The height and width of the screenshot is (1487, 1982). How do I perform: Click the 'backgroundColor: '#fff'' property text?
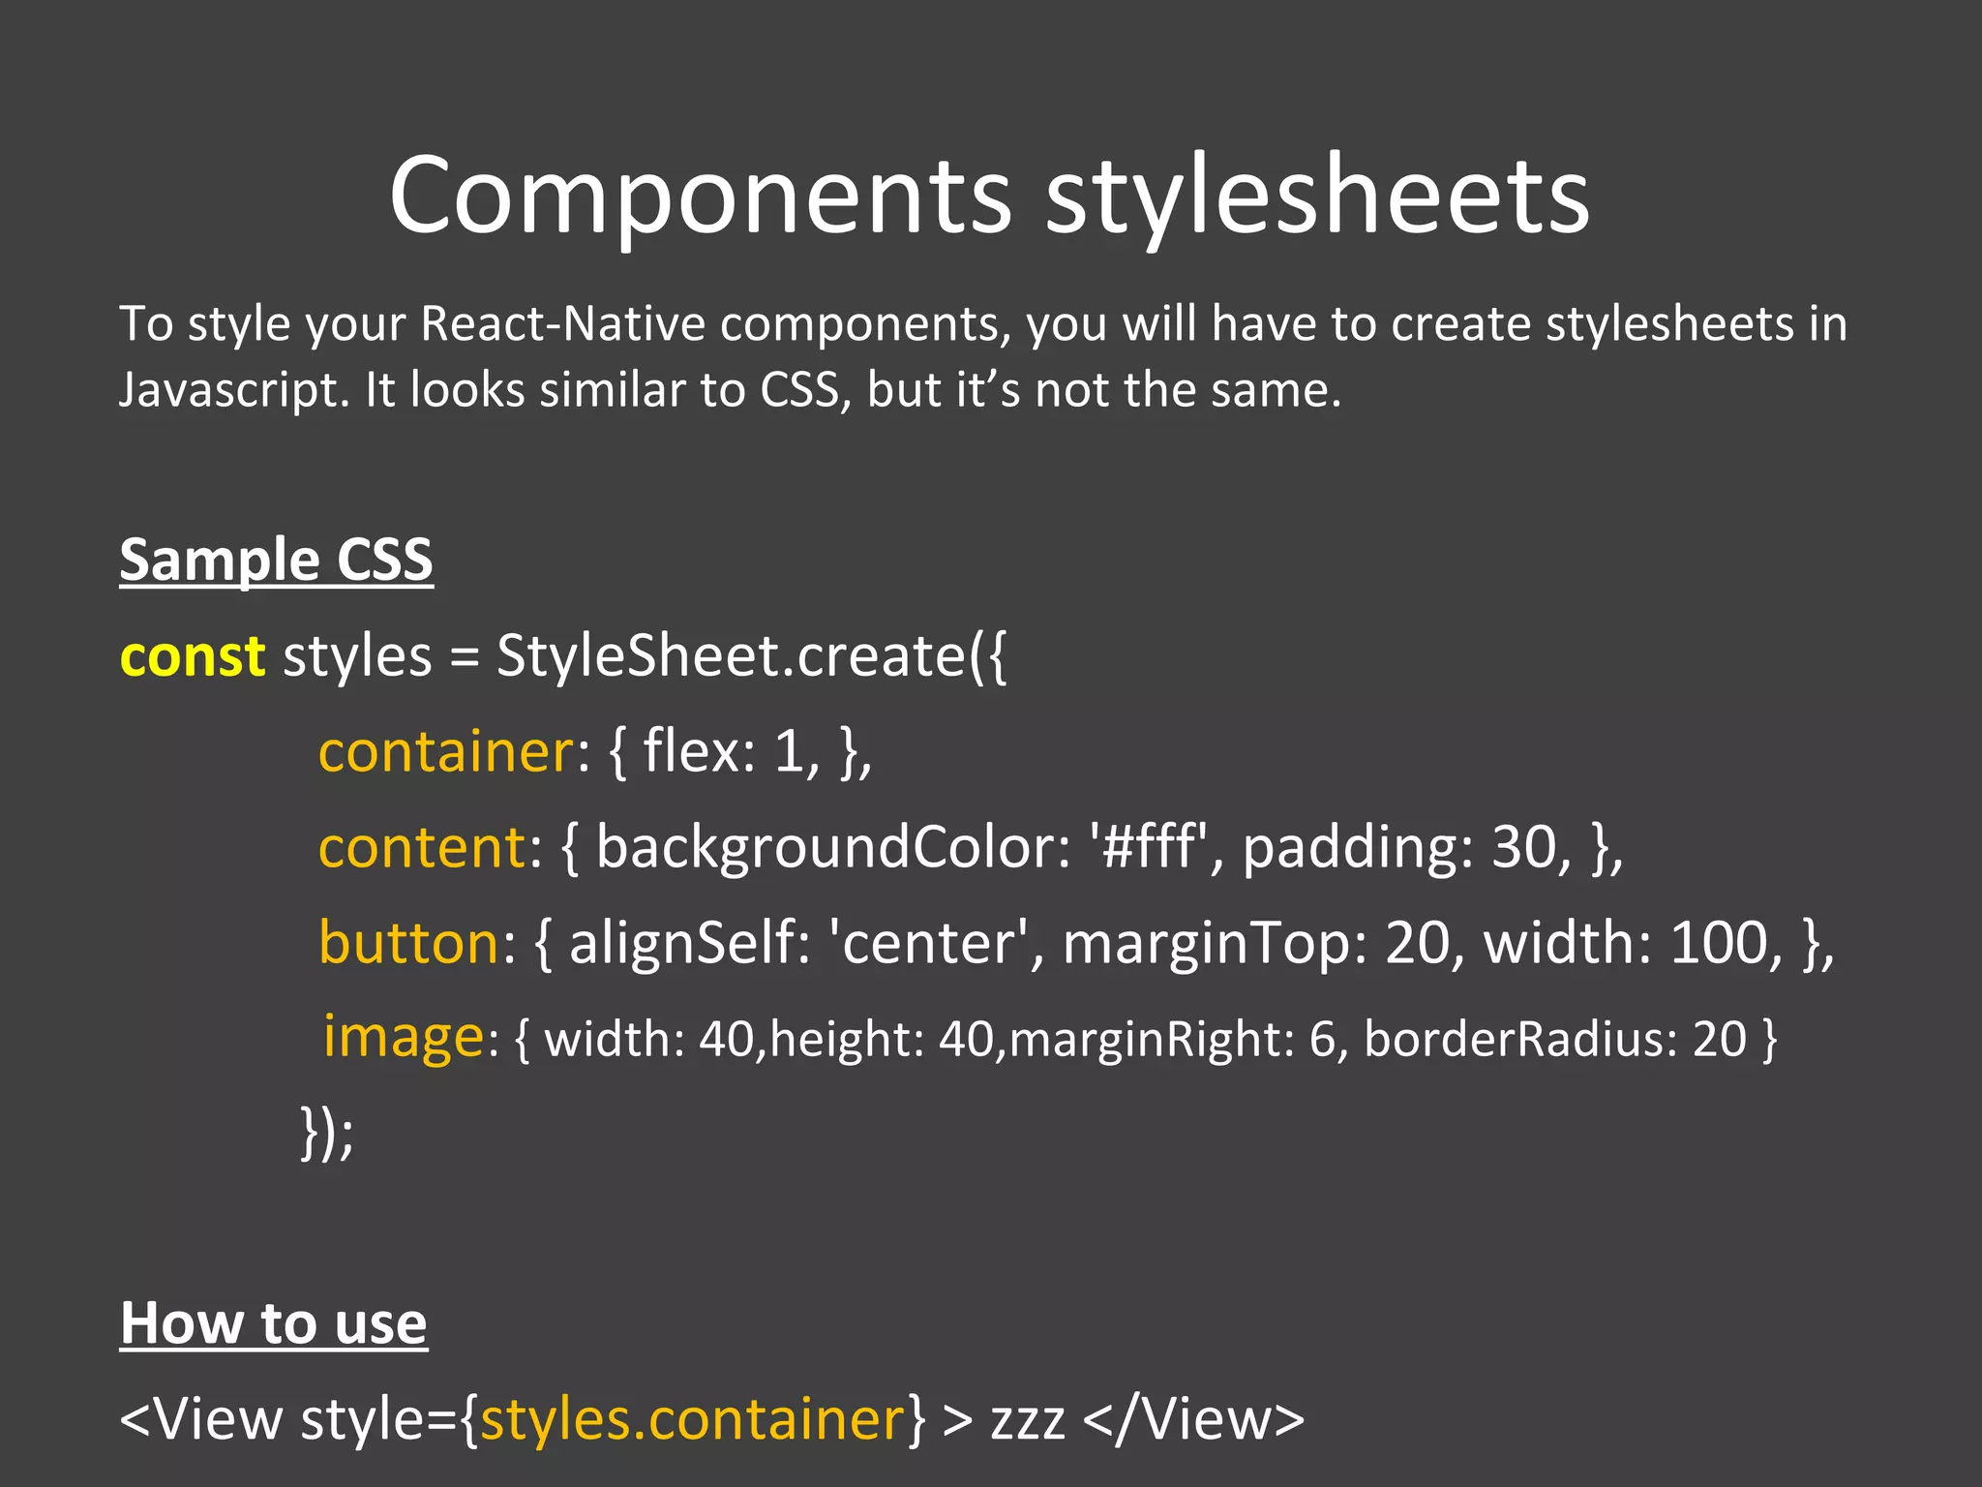[x=902, y=848]
